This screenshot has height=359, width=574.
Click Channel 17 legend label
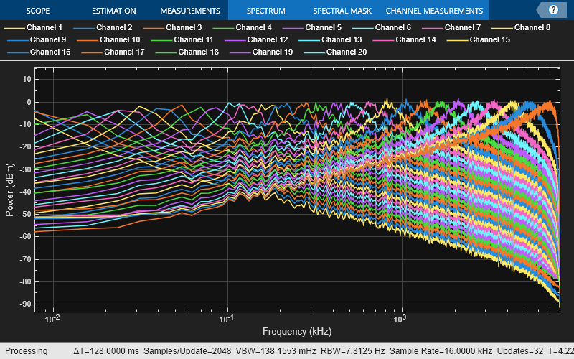[124, 52]
